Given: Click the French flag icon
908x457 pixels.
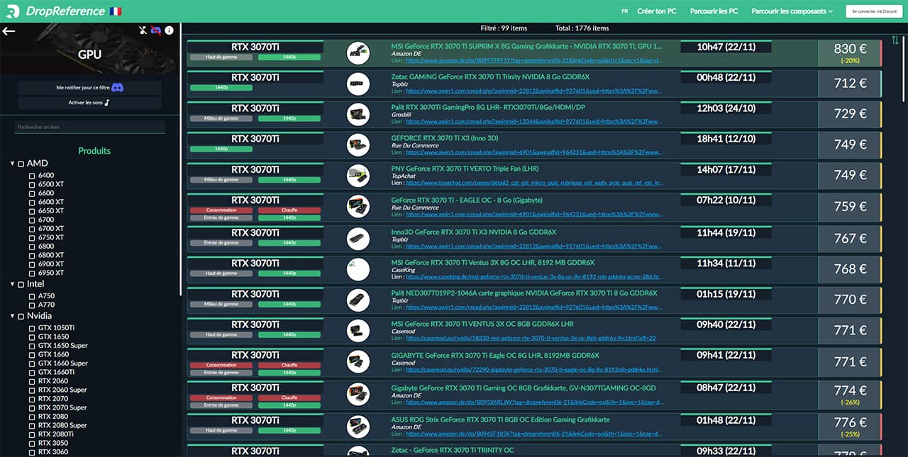Looking at the screenshot, I should 116,11.
